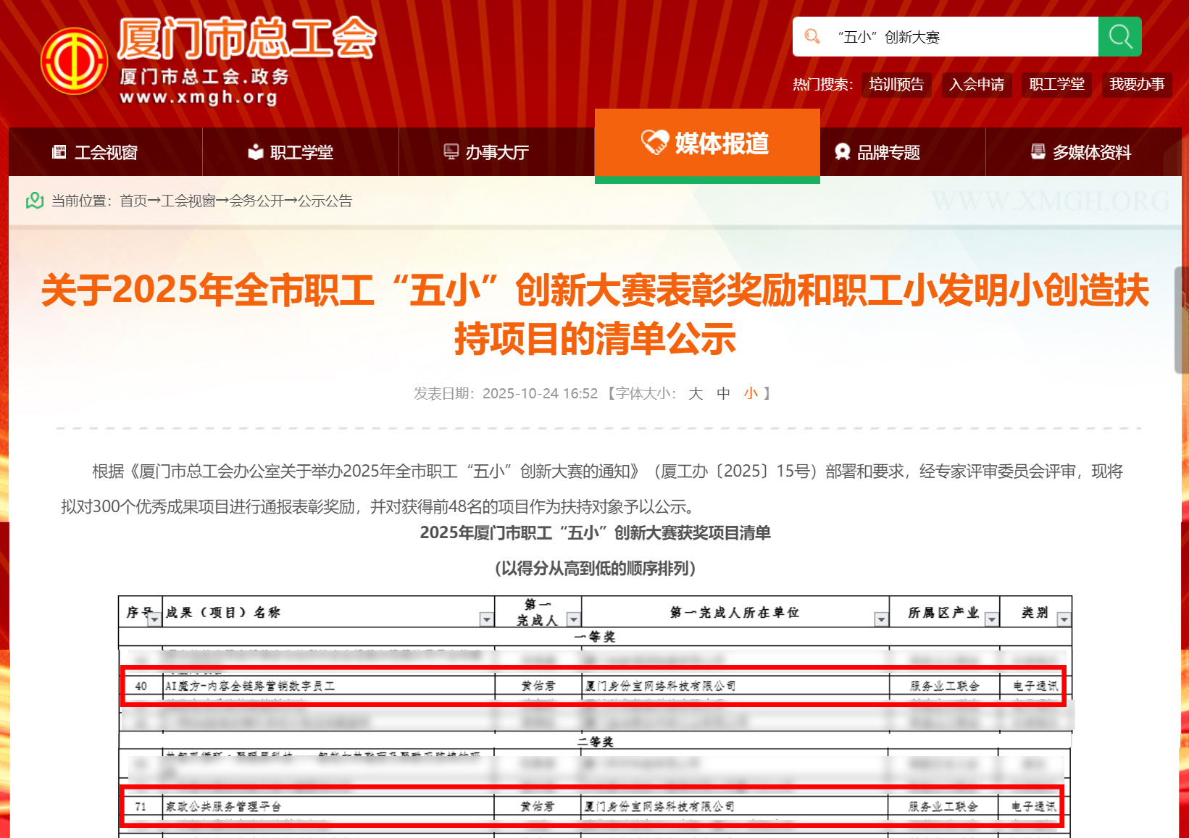Image resolution: width=1189 pixels, height=838 pixels.
Task: Open the 类别 column filter arrow
Action: pyautogui.click(x=1063, y=619)
